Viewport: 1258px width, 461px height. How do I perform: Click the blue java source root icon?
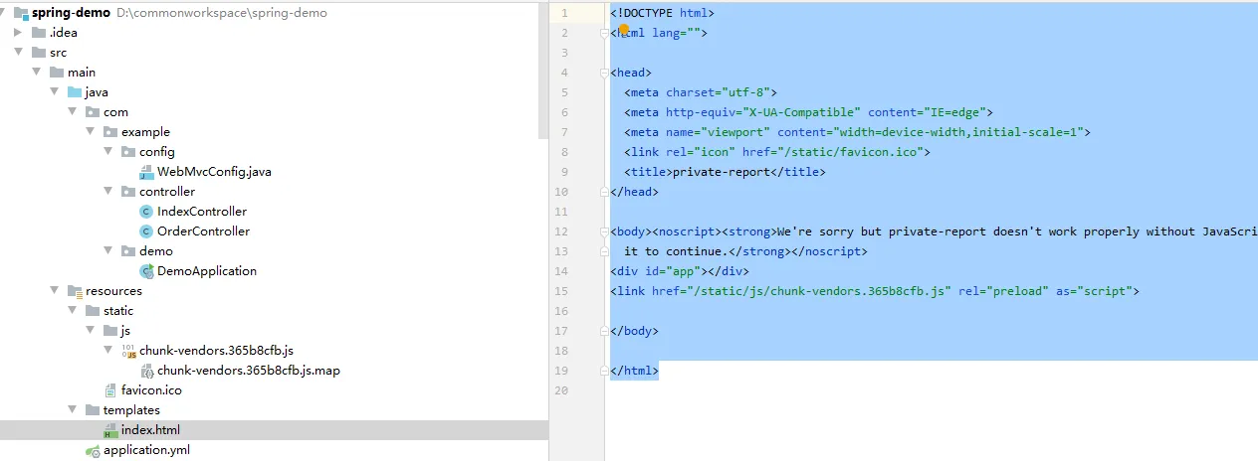75,92
